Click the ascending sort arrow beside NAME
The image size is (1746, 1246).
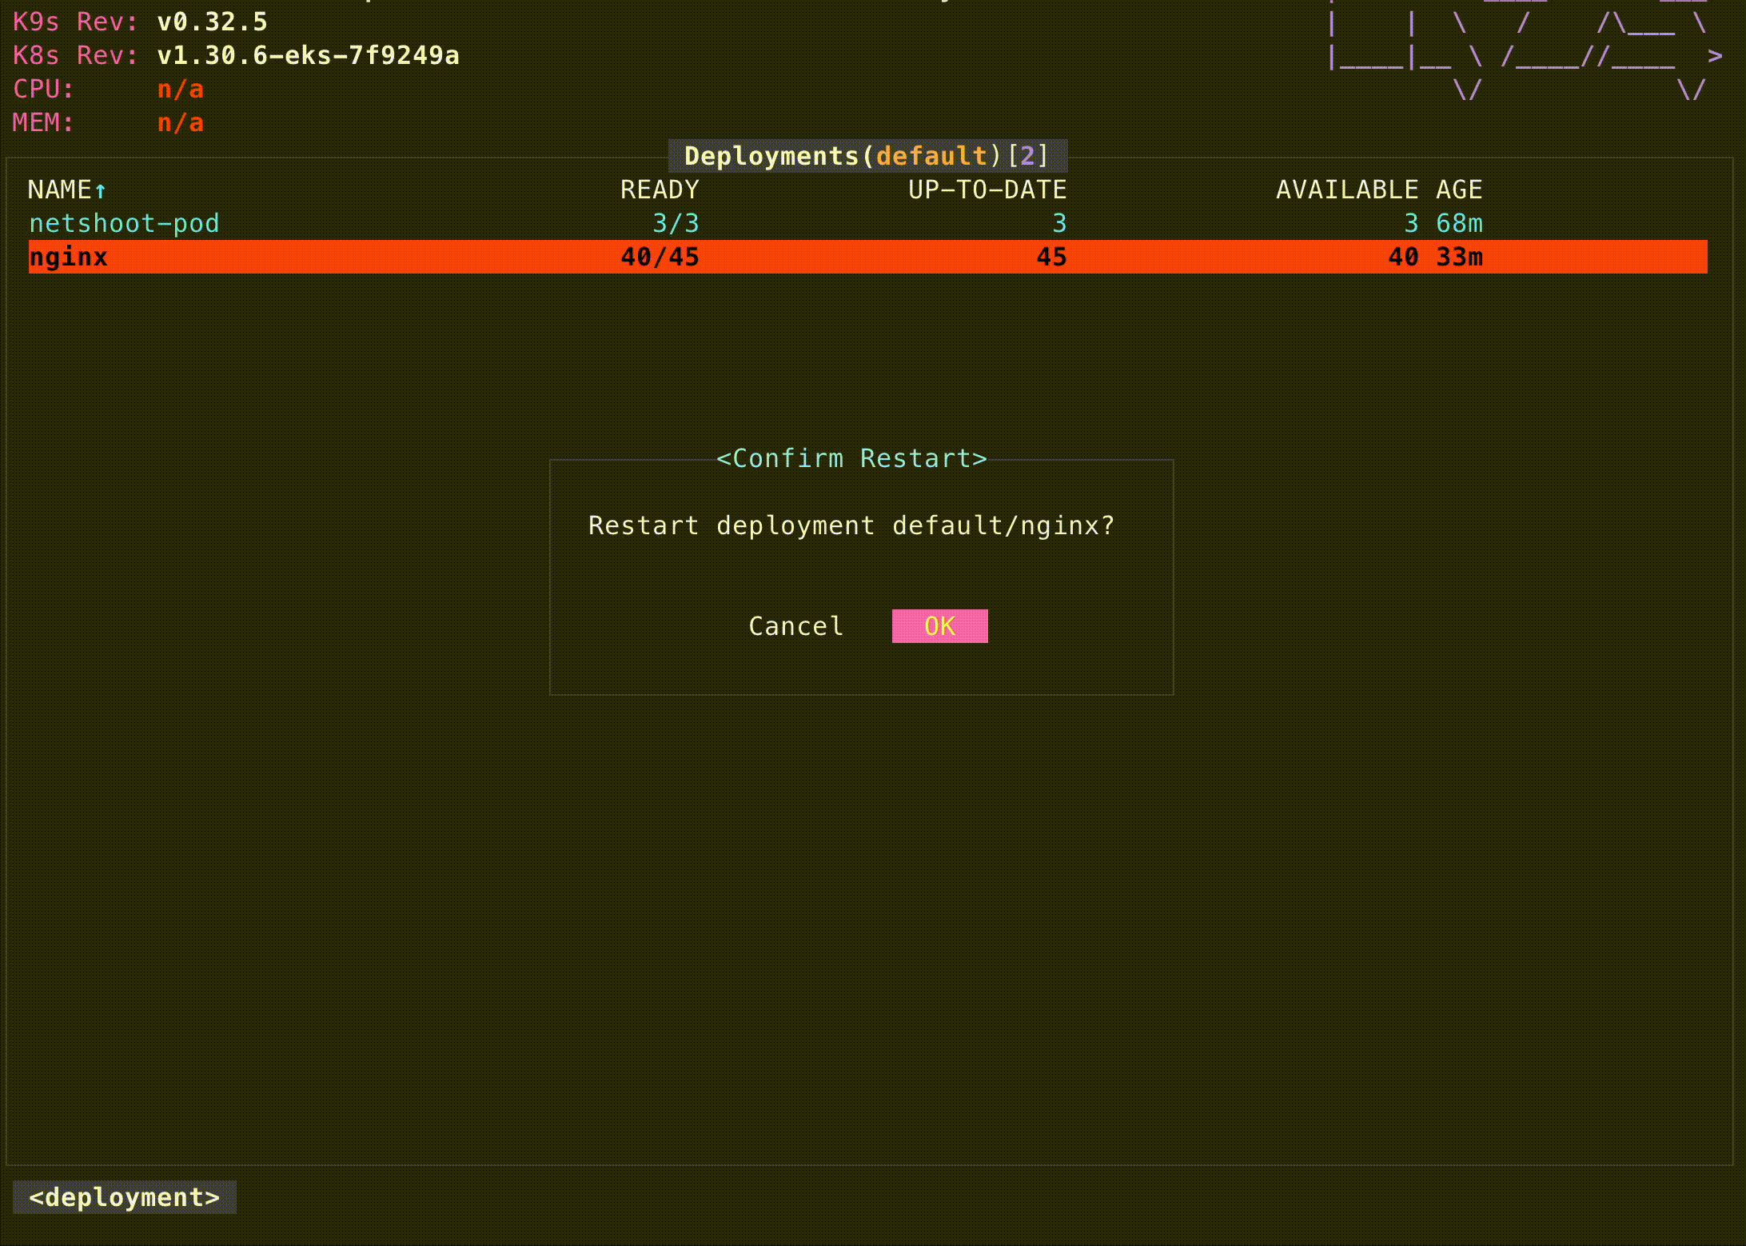[101, 190]
